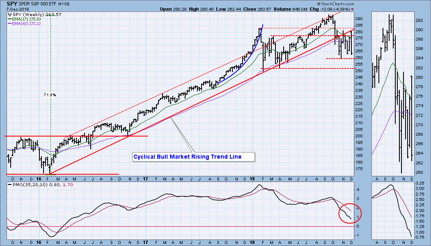Click the 'Open 280.28' header value
431x246 pixels.
point(173,9)
